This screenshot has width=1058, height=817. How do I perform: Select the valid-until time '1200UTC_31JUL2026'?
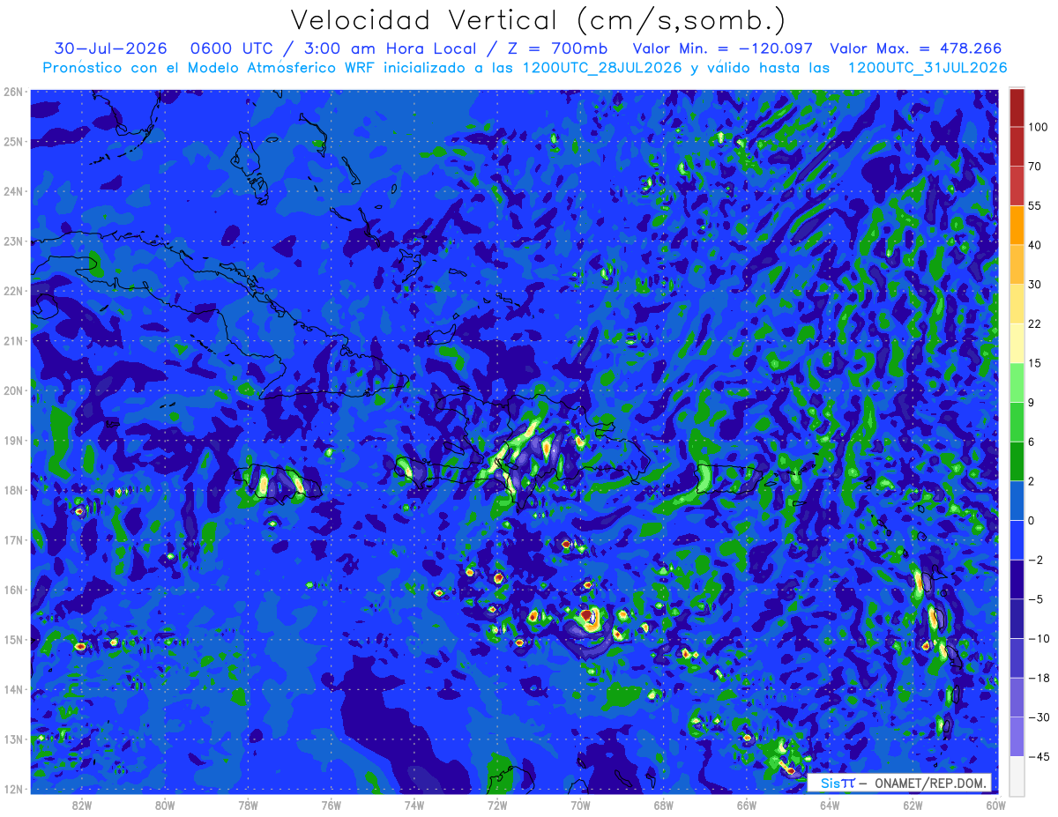click(928, 68)
